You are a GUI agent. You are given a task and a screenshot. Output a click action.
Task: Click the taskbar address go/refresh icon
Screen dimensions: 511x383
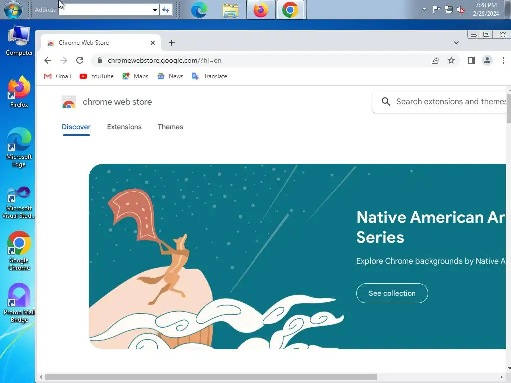(166, 10)
